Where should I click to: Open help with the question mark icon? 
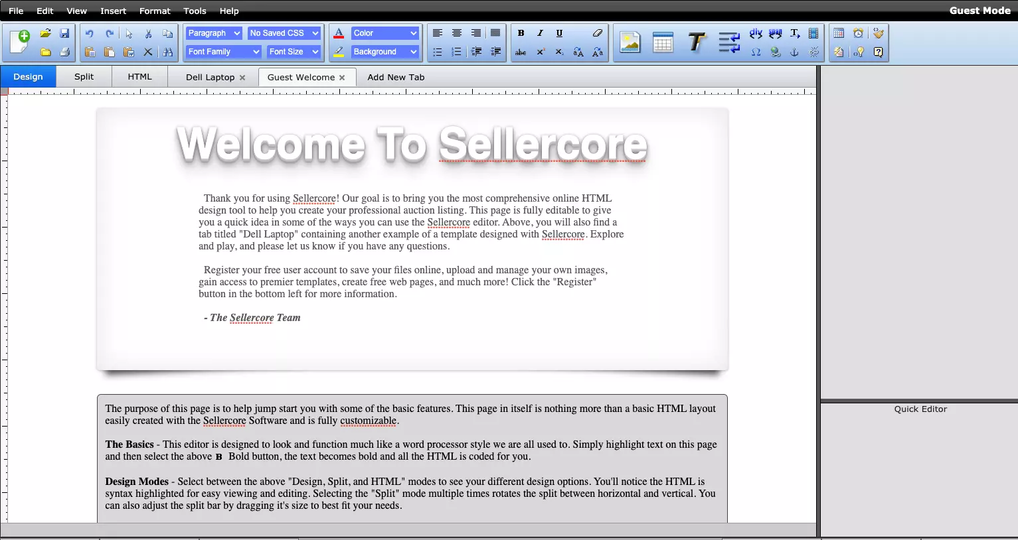pos(878,52)
